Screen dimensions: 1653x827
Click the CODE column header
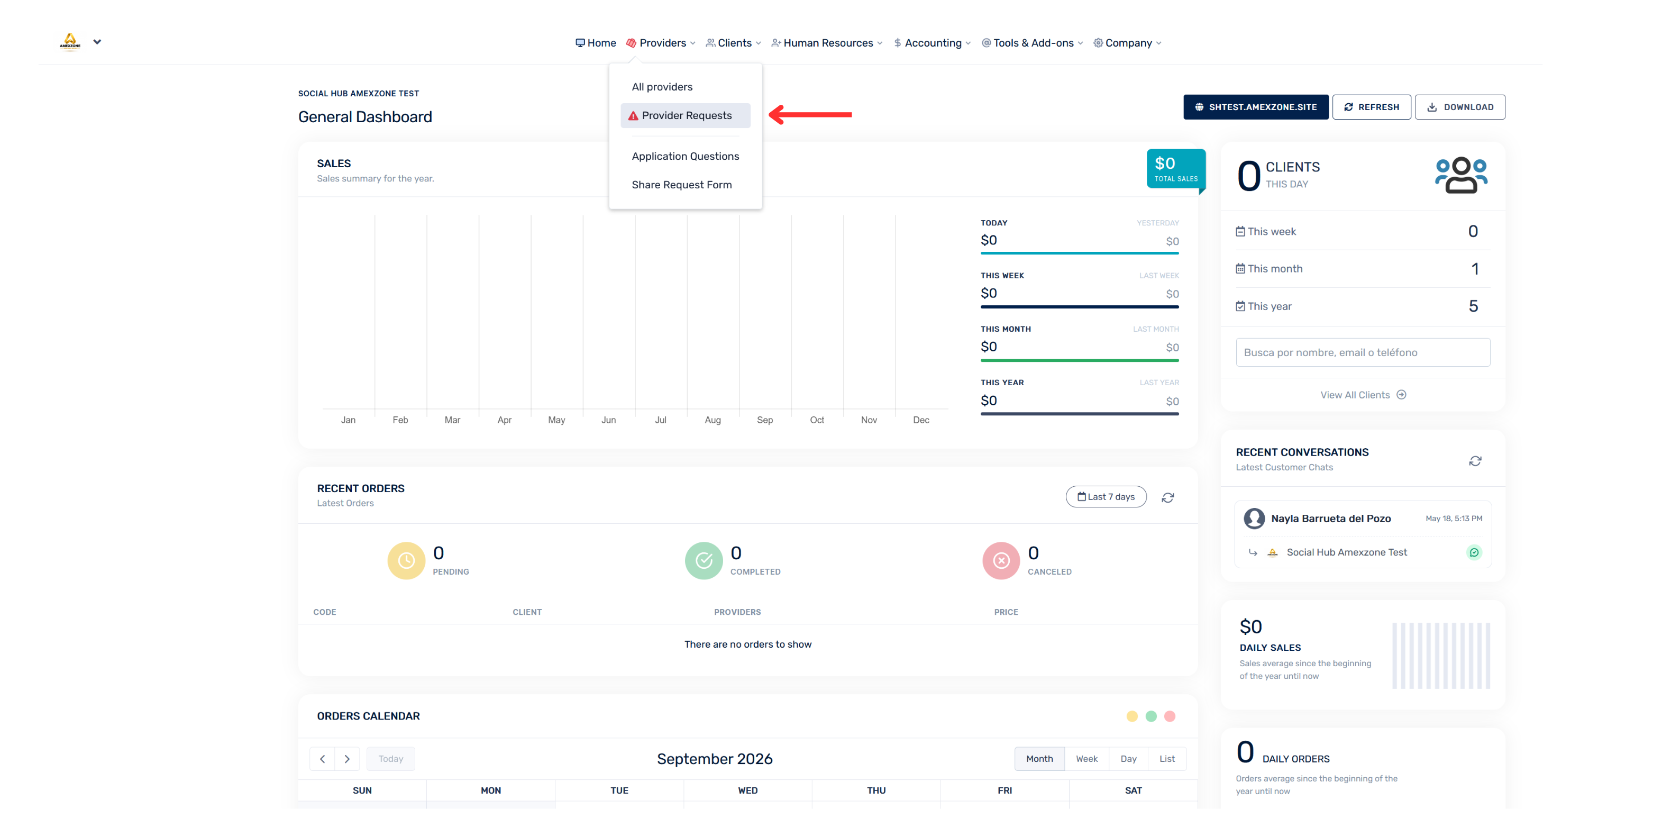coord(325,613)
